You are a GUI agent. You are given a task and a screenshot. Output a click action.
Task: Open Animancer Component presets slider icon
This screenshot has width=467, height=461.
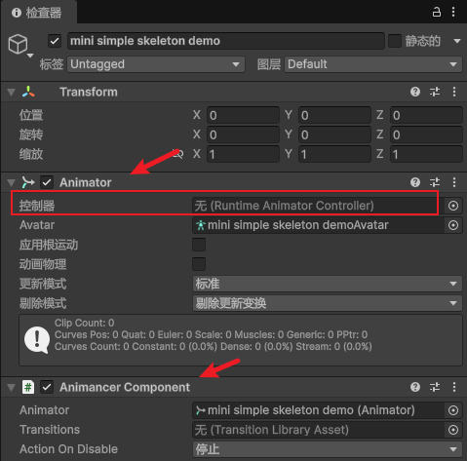click(435, 387)
